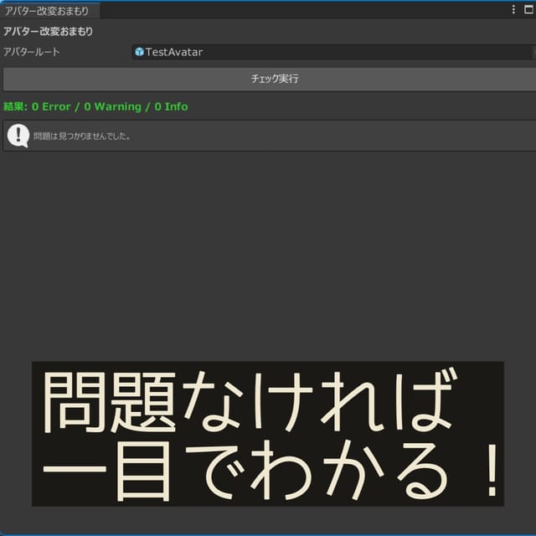This screenshot has width=536, height=536.
Task: Click the large 問題なければ caption text
Action: 250,400
